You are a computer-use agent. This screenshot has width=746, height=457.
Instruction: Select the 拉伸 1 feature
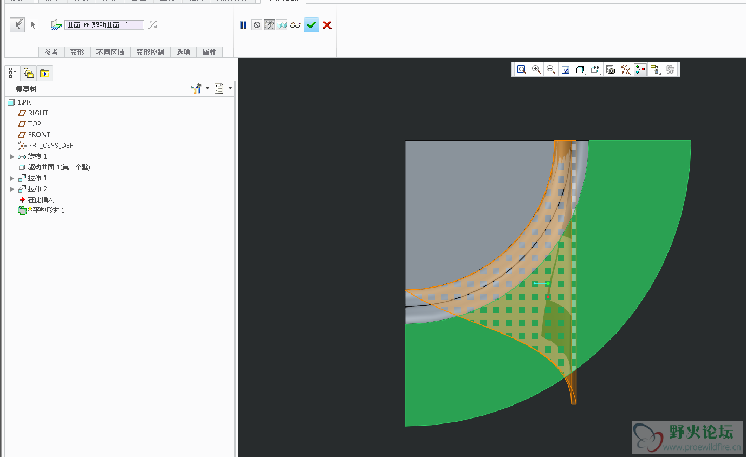tap(37, 178)
